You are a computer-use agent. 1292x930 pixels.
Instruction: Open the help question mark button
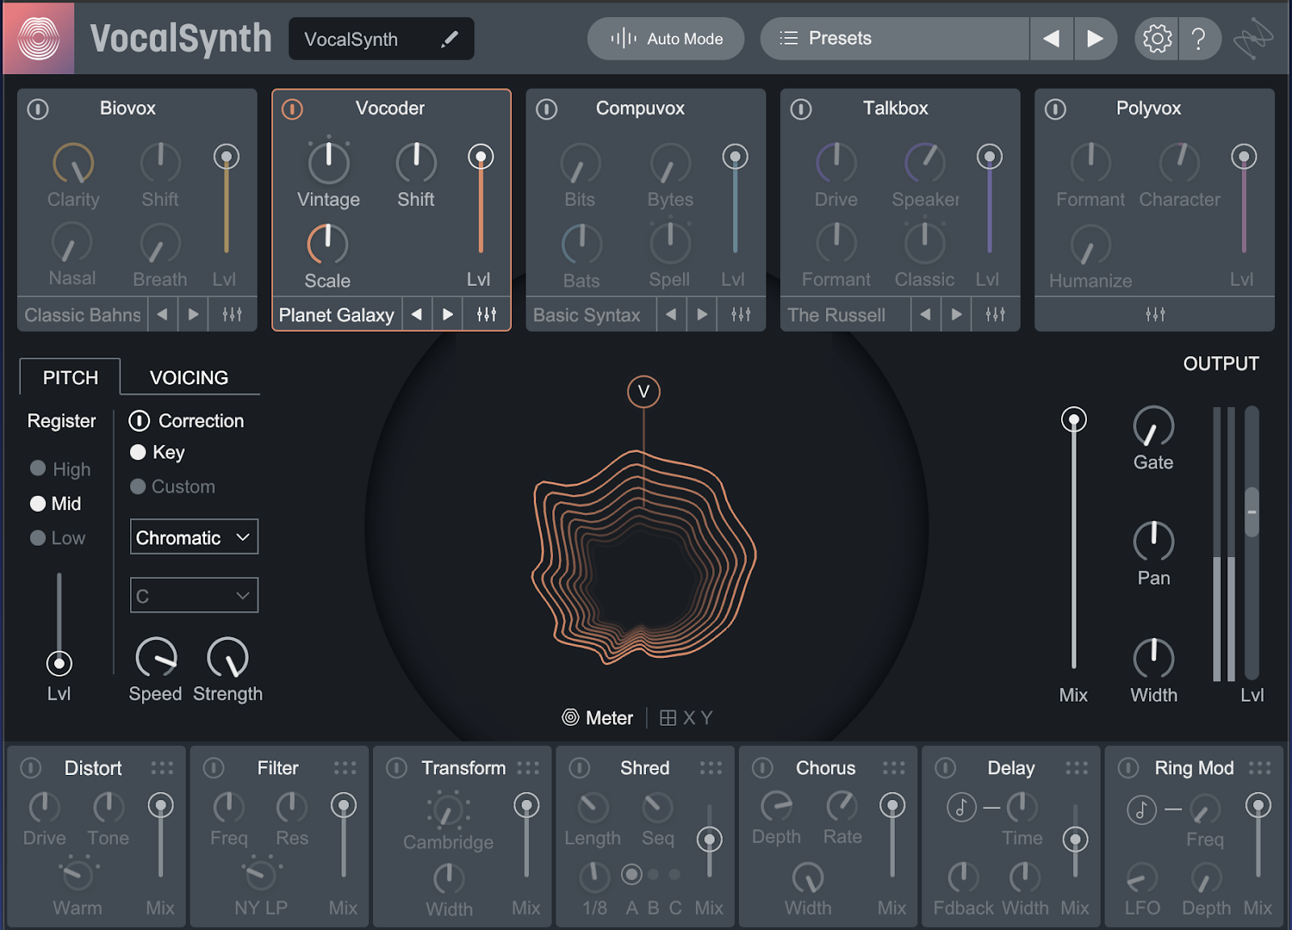[1199, 38]
